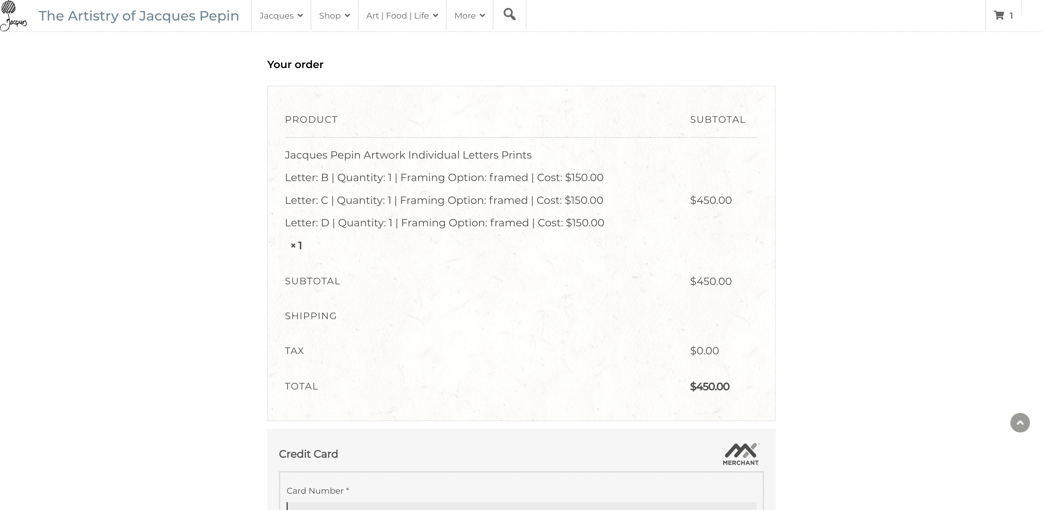Click the Jacques signature logo

(x=14, y=15)
